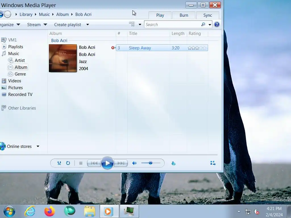Expand the search options dropdown arrow
The width and height of the screenshot is (291, 218).
210,24
